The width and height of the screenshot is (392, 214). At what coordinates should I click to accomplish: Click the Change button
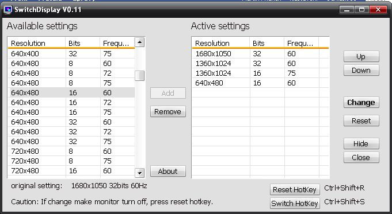click(361, 102)
